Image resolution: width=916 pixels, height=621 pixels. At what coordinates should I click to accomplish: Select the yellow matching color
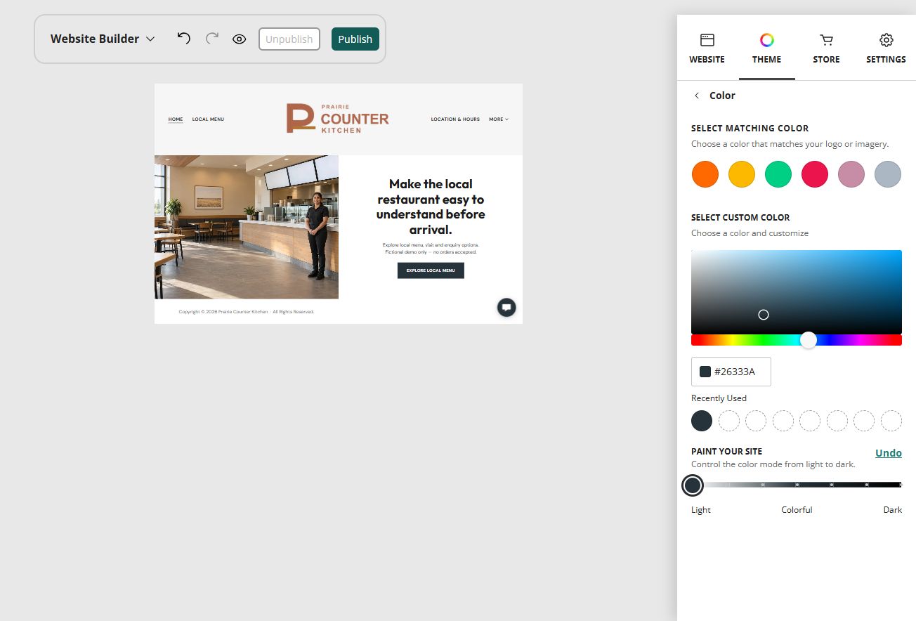742,174
